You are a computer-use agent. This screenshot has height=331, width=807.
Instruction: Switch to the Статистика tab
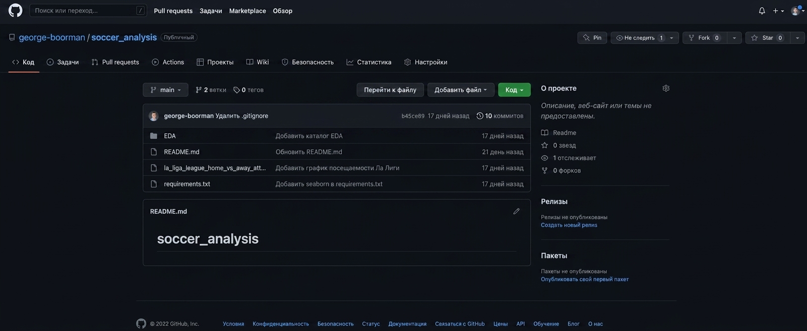tap(369, 62)
